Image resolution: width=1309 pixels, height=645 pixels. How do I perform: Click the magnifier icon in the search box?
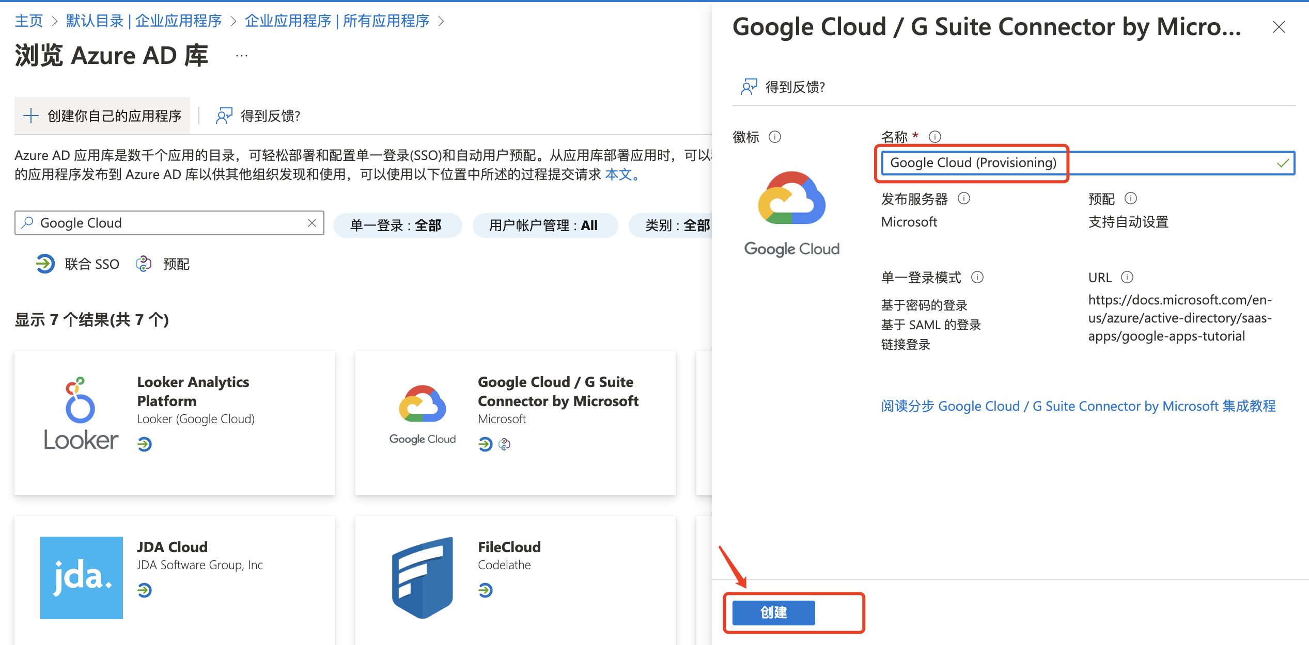pyautogui.click(x=28, y=223)
